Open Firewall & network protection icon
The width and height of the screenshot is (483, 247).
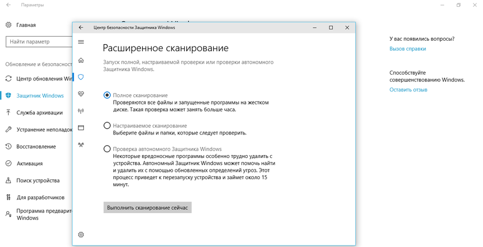coord(81,110)
